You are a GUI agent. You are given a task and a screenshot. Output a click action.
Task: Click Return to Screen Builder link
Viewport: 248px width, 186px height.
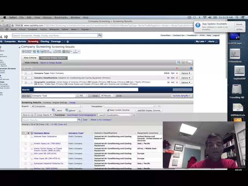(51, 63)
